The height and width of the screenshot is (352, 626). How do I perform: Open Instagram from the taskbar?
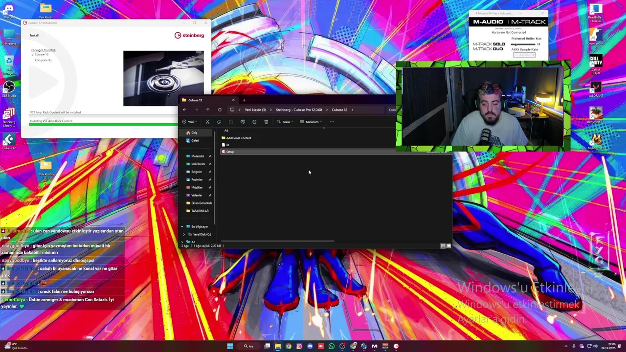pyautogui.click(x=299, y=346)
